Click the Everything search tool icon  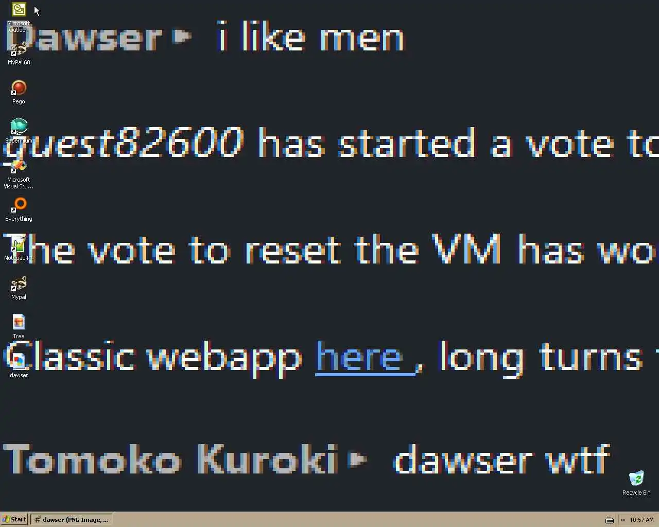19,210
